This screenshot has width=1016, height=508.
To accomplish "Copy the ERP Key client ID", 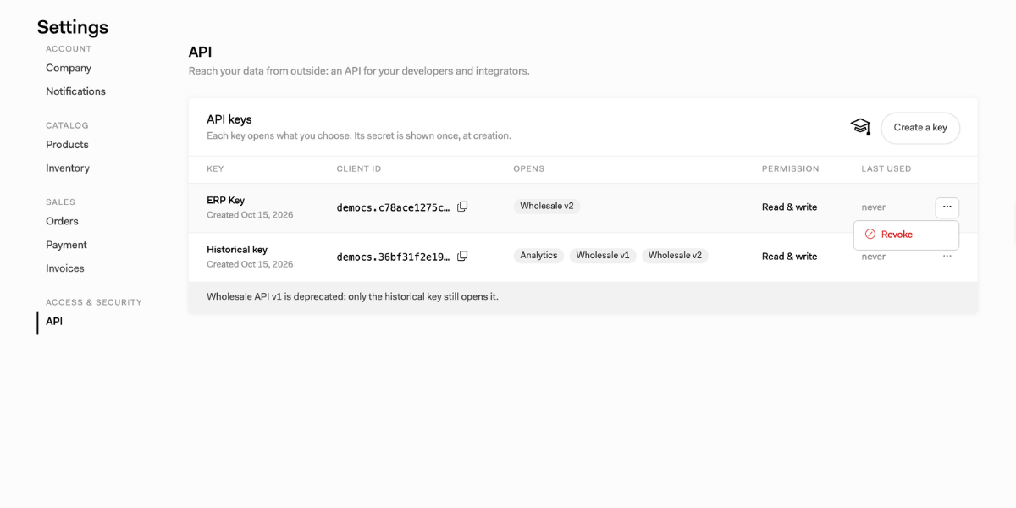I will 462,207.
